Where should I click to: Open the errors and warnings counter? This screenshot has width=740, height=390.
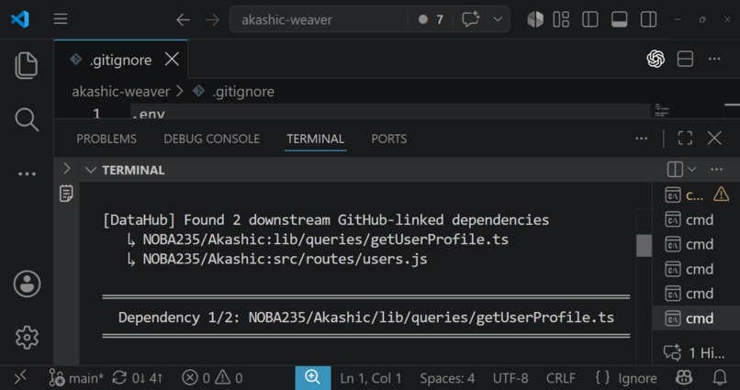pos(212,378)
